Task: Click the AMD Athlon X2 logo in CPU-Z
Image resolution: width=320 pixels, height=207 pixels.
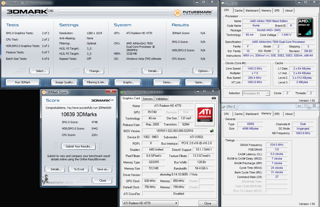Action: point(305,27)
